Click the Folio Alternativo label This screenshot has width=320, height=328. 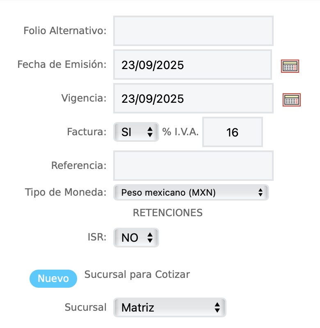click(65, 31)
